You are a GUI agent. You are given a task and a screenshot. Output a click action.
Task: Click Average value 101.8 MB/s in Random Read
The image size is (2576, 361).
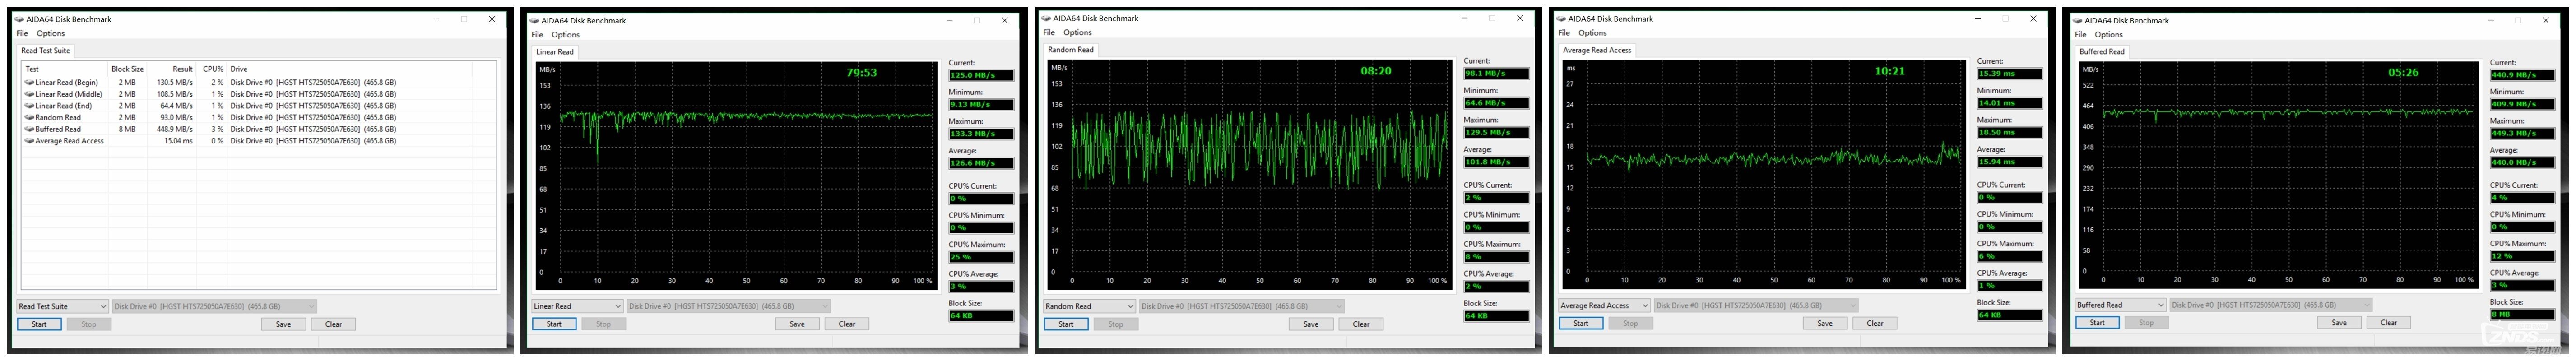[1496, 162]
